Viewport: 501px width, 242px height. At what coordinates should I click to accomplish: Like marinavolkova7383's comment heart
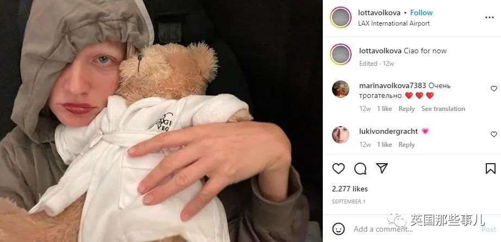coord(493,89)
